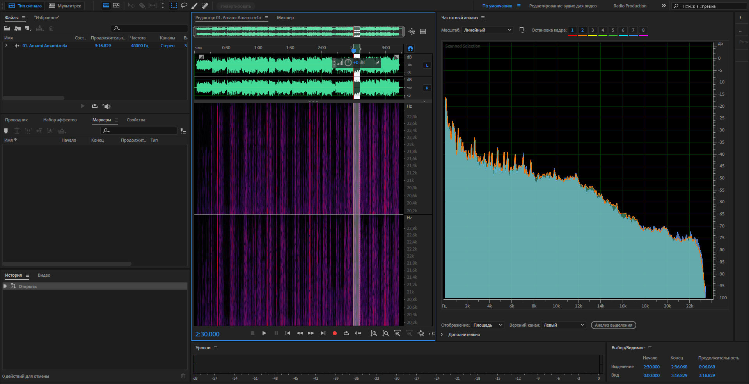This screenshot has height=384, width=749.
Task: Click the Анализ выделения button
Action: 613,325
